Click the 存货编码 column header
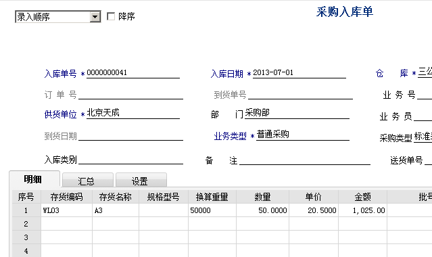The image size is (432, 257). point(66,197)
